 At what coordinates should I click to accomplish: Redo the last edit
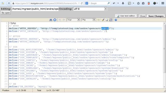[64, 20]
